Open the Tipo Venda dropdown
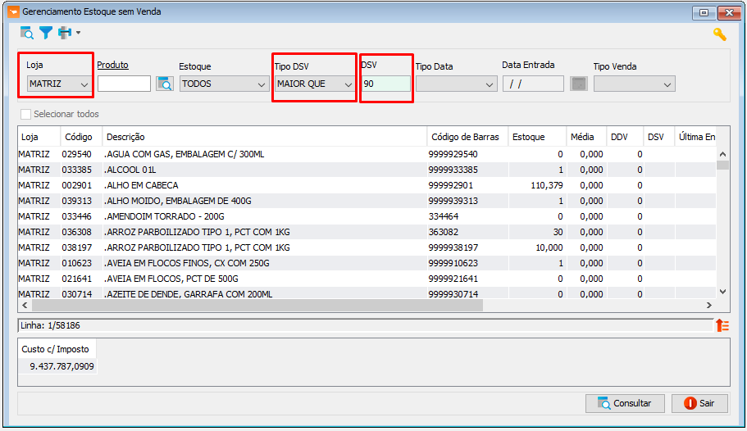The height and width of the screenshot is (431, 747). point(634,84)
